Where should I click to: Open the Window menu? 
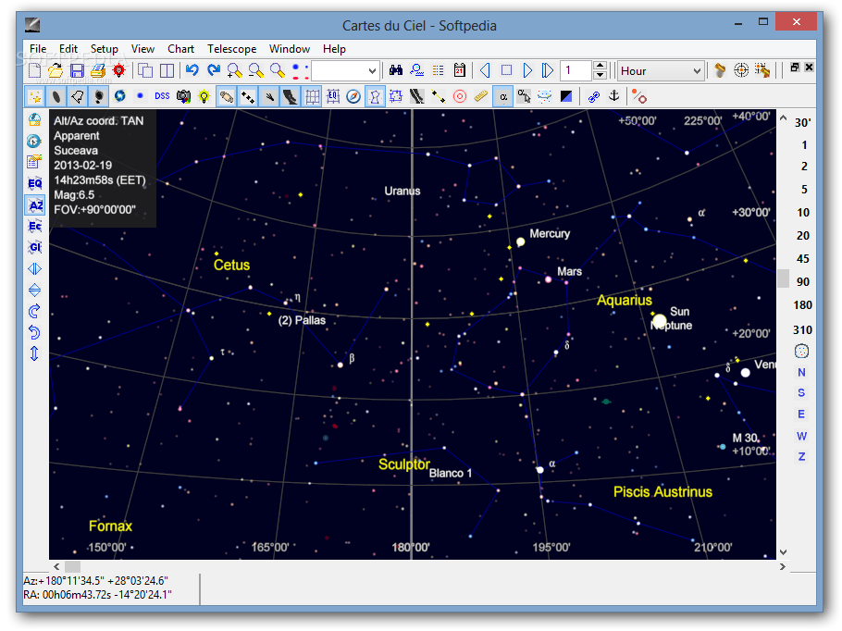click(290, 49)
